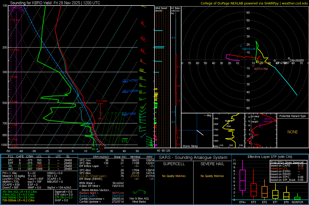Select the highlighted ML parcel row
The image size is (309, 205).
click(40, 166)
